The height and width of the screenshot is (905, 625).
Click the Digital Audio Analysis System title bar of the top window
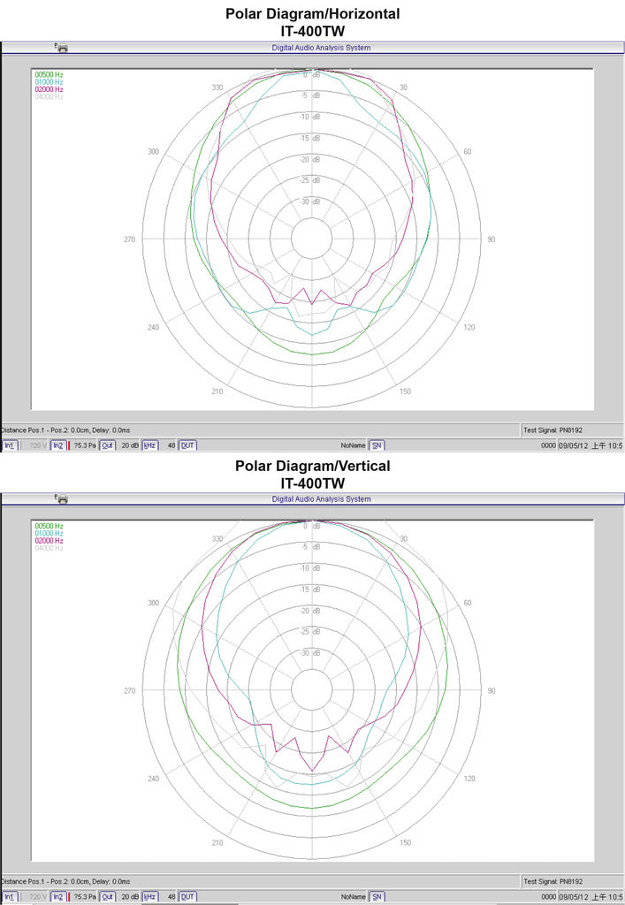(321, 48)
